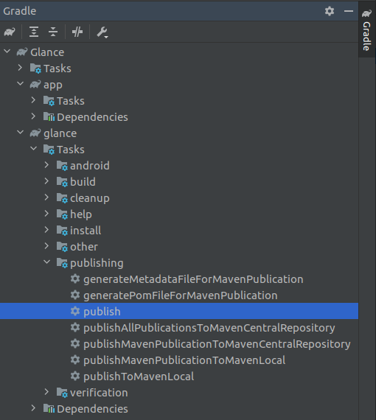376x420 pixels.
Task: Click the Reload All Gradle Projects elephant icon
Action: point(10,32)
